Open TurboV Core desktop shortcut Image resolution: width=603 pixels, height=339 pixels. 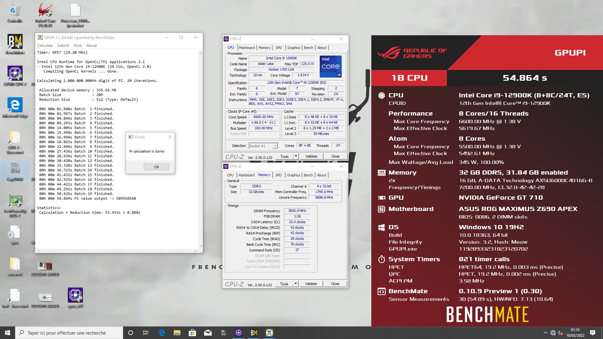[45, 15]
